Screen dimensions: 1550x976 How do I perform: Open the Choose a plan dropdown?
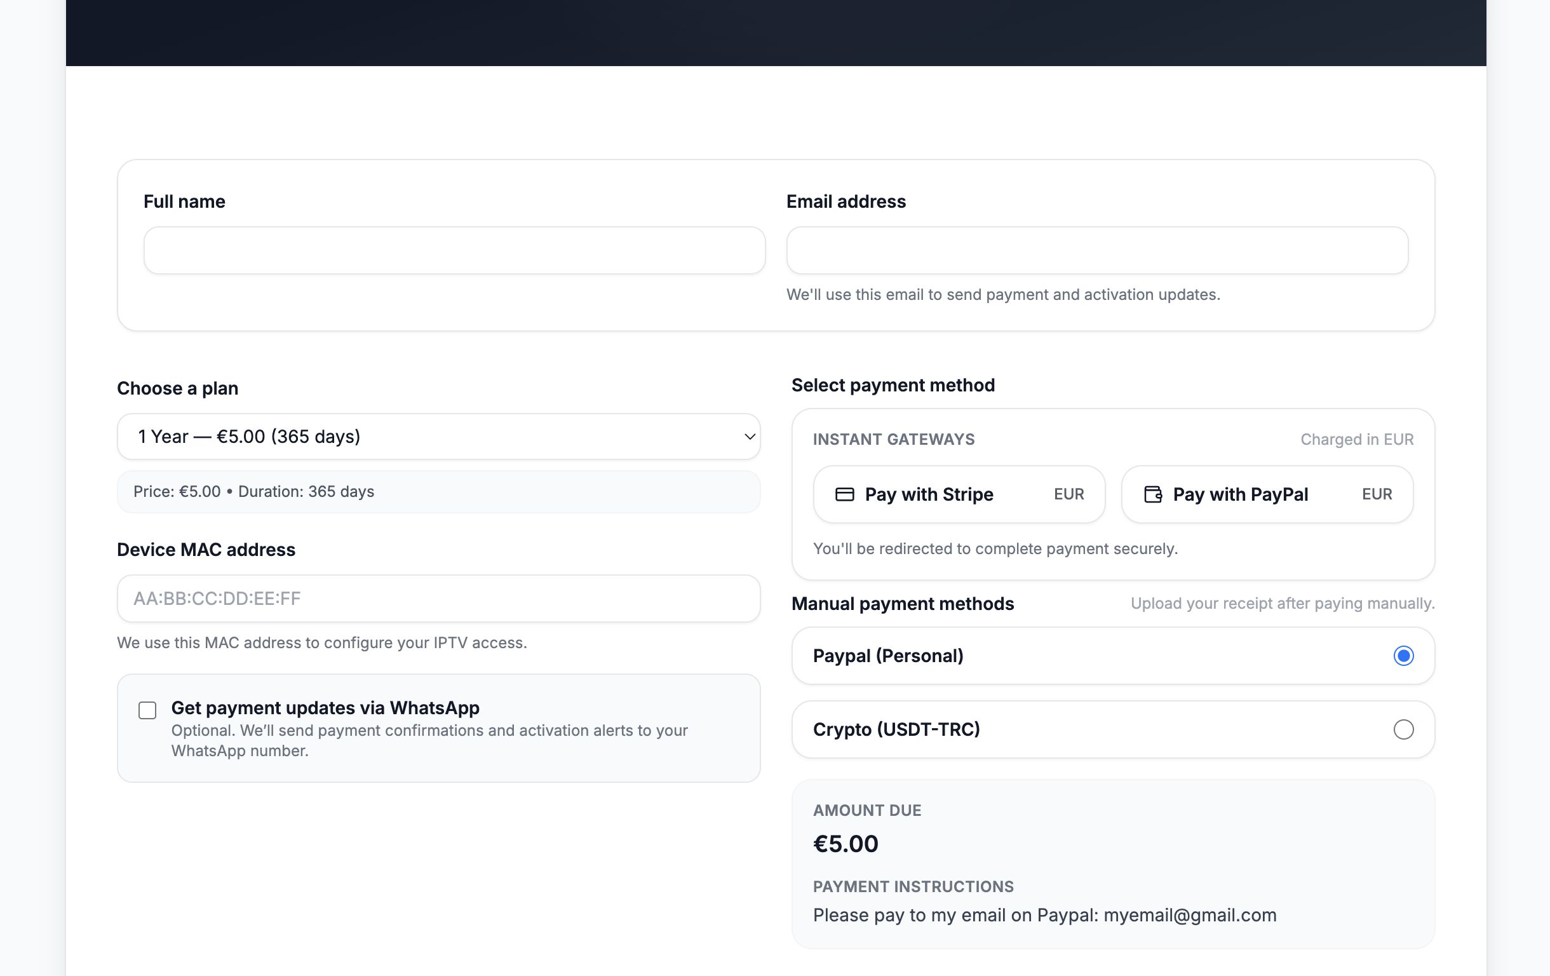pos(438,437)
